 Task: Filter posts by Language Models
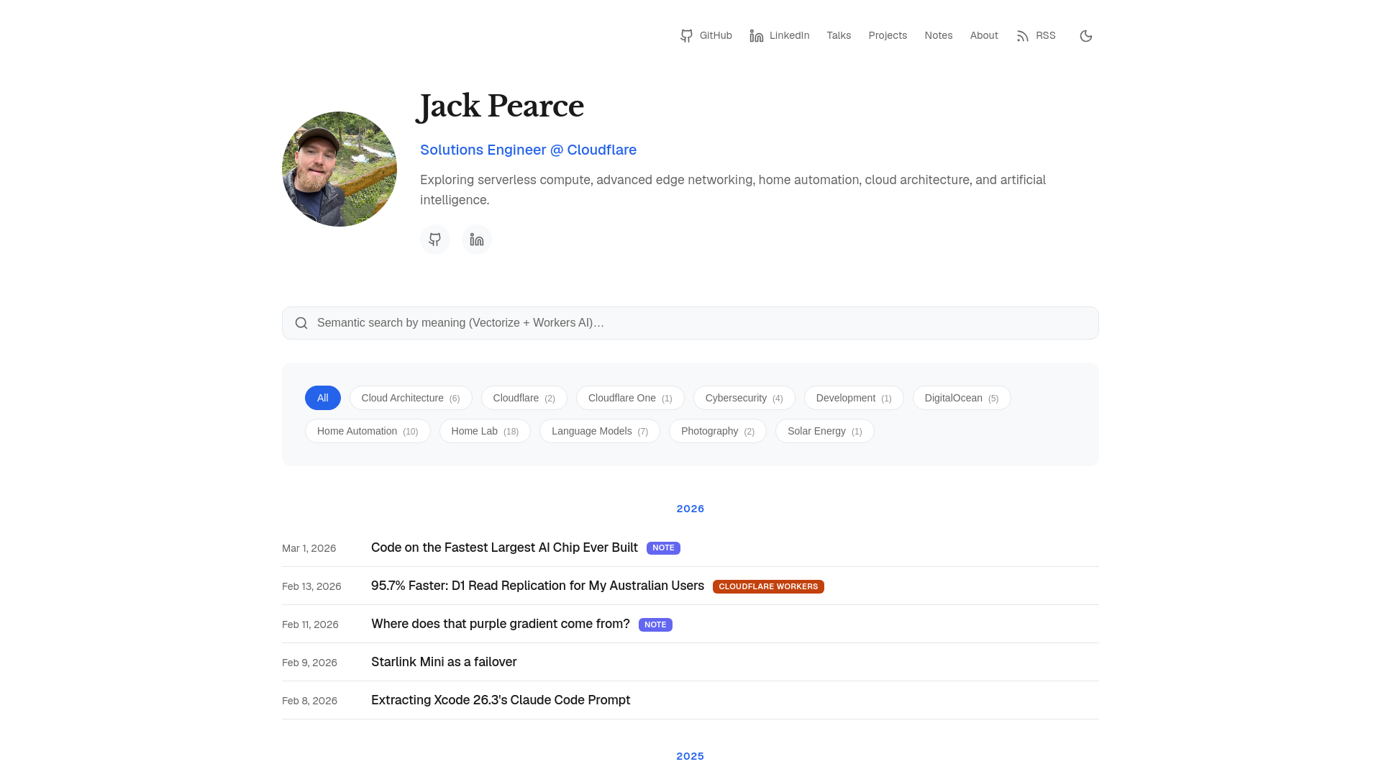click(600, 431)
